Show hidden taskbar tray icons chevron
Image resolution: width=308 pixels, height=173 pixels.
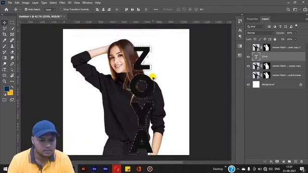238,169
